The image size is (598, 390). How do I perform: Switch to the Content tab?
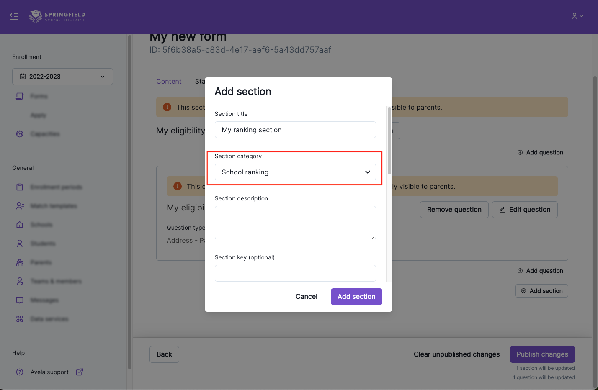[x=169, y=81]
